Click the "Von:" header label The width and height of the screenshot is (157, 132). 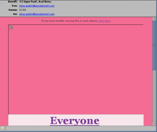coord(14,6)
